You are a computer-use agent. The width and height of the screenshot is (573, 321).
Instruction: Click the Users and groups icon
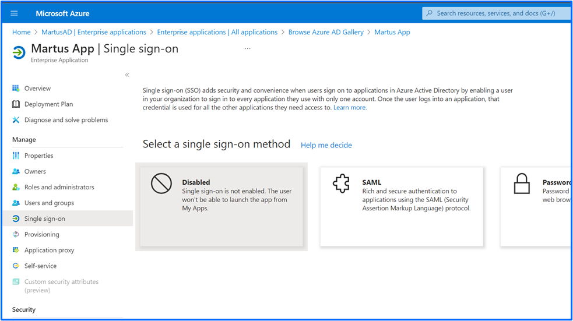coord(16,203)
